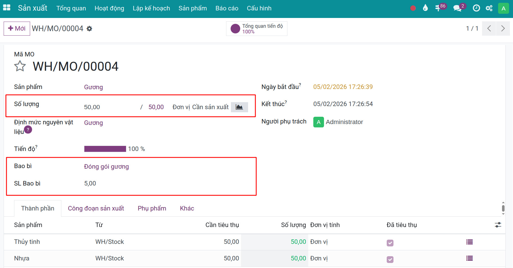Screen dimensions: 513x268
Task: Toggle the consumed checkbox for Nhựa
Action: tap(390, 259)
